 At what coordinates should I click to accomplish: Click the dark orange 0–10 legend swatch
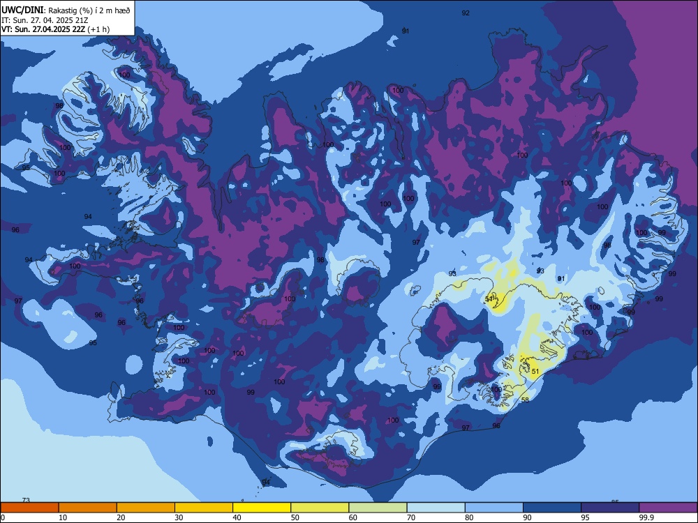coord(29,508)
